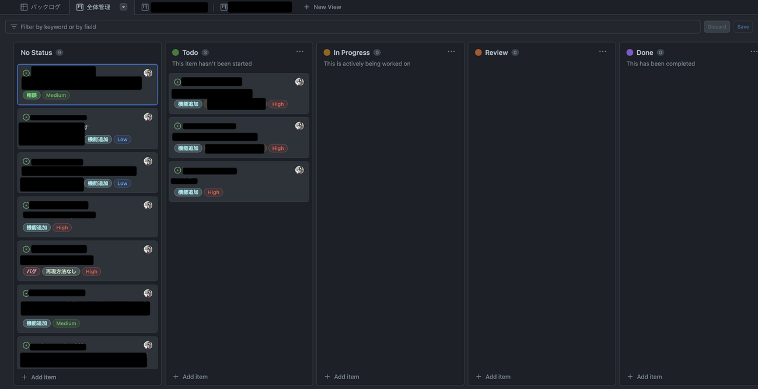
Task: Click issue icon on No Status 機能追加 High card
Action: 26,205
